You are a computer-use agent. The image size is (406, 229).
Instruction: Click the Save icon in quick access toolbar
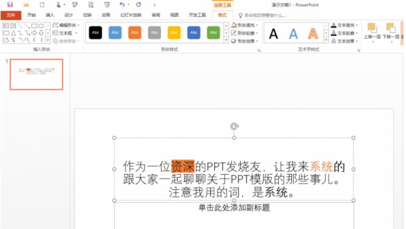[x=10, y=5]
